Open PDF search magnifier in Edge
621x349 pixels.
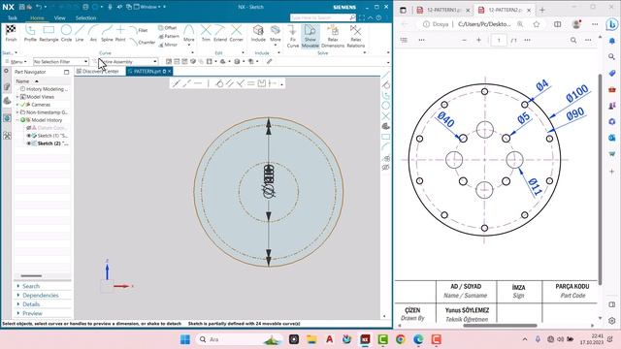click(x=573, y=40)
